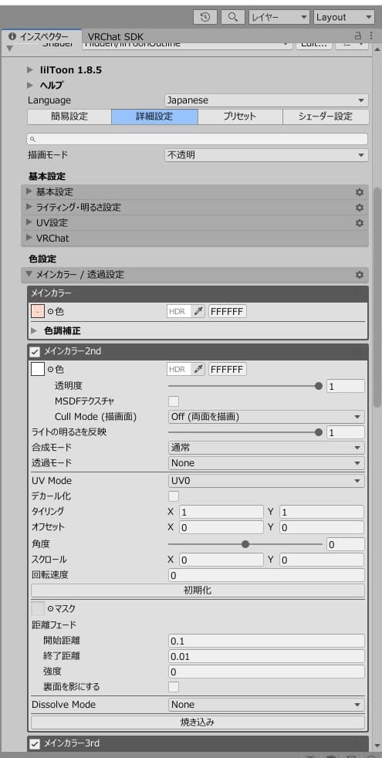Select the マスク texture slot
The image size is (382, 758).
coord(38,608)
